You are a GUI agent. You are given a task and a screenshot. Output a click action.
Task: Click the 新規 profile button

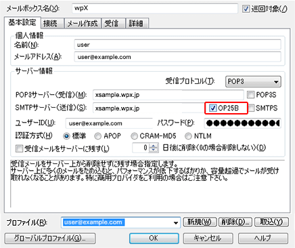[x=200, y=222]
